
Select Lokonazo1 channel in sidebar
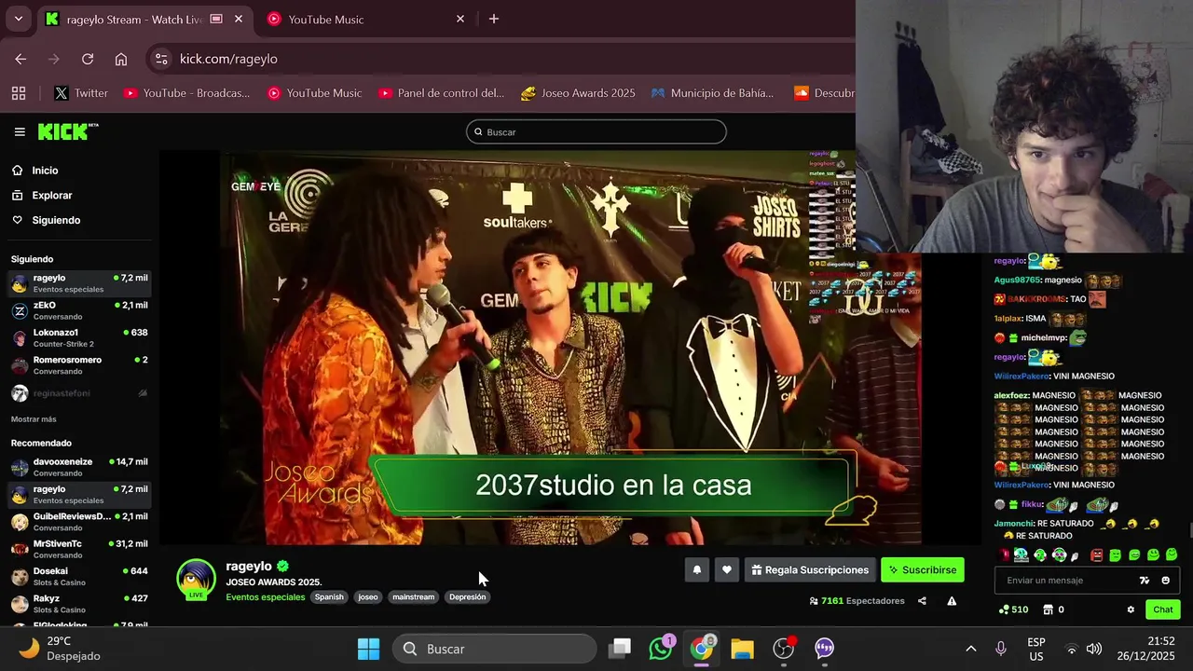(x=78, y=337)
